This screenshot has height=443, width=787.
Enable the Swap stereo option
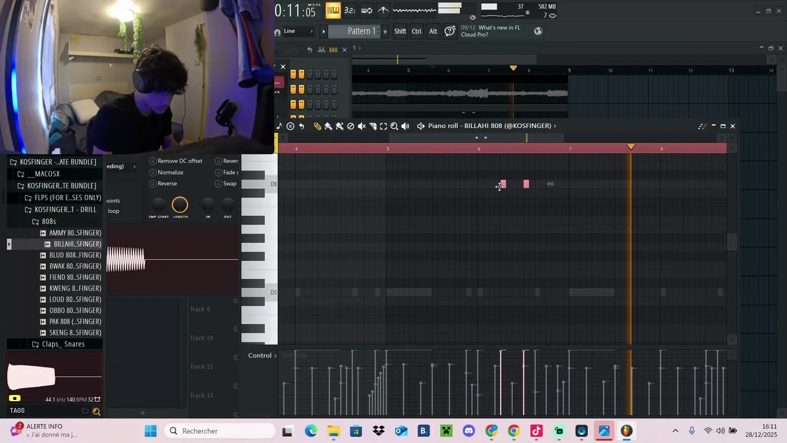pyautogui.click(x=226, y=183)
